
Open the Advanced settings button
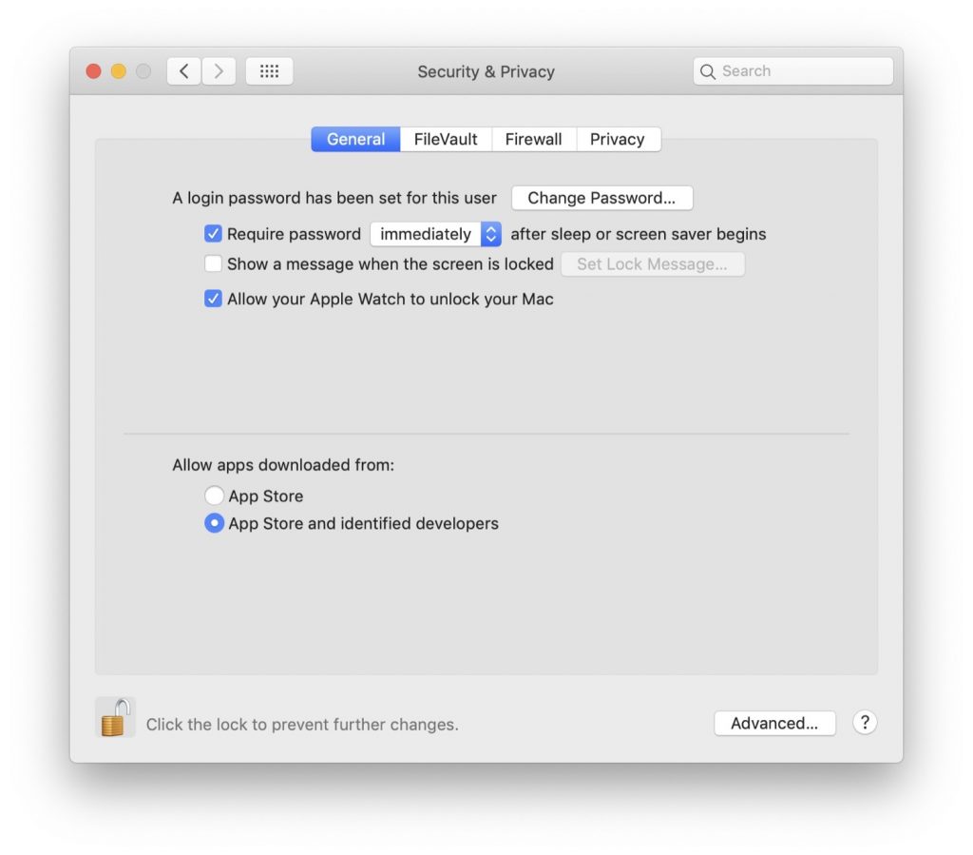(774, 724)
